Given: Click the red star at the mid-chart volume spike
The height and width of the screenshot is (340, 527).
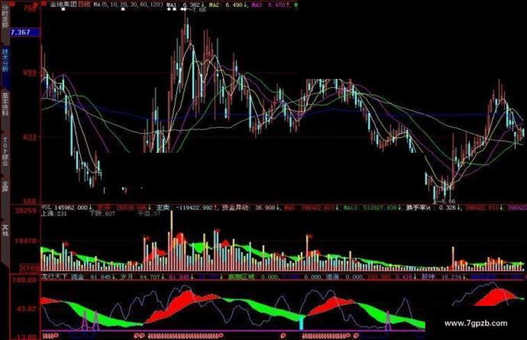Looking at the screenshot, I should click(310, 236).
